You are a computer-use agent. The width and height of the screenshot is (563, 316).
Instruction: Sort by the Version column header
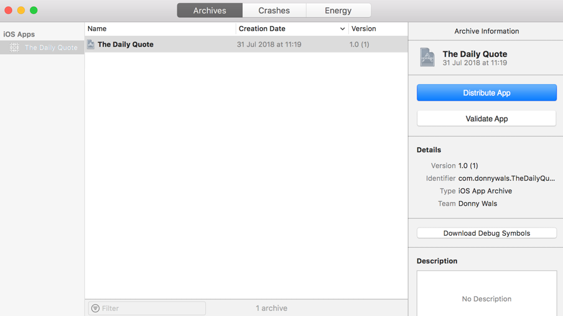point(378,28)
